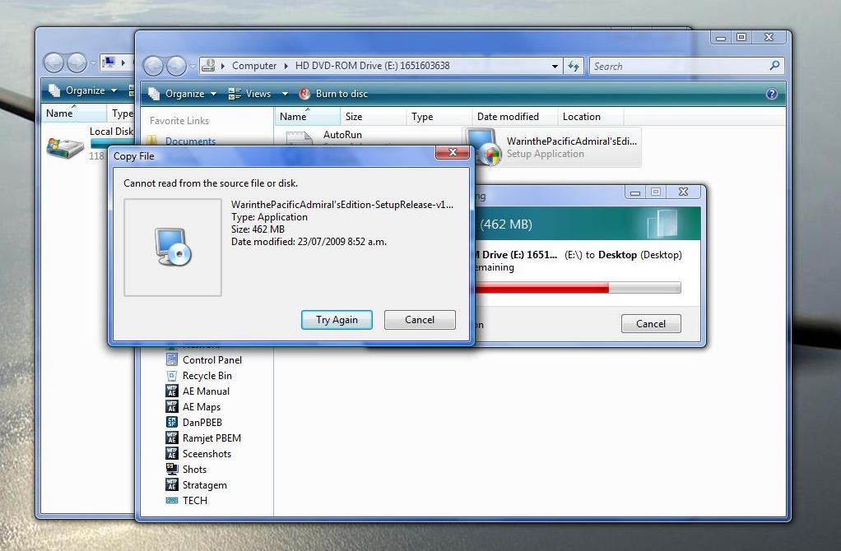This screenshot has height=551, width=841.
Task: Click the Control Panel icon
Action: [172, 359]
